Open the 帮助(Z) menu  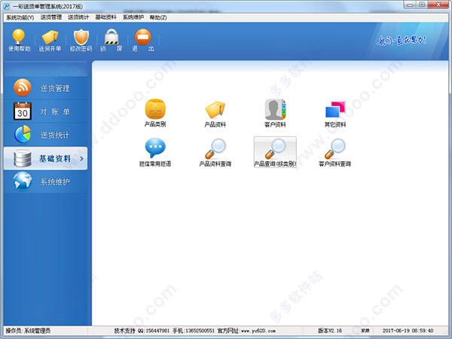[x=158, y=17]
